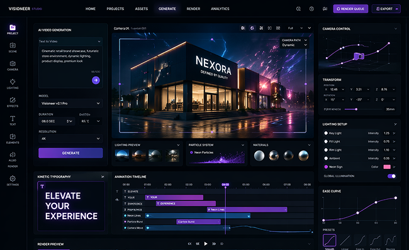Screen dimensions: 409x250
Task: Click the Neon Sign pink color swatch
Action: [x=387, y=166]
